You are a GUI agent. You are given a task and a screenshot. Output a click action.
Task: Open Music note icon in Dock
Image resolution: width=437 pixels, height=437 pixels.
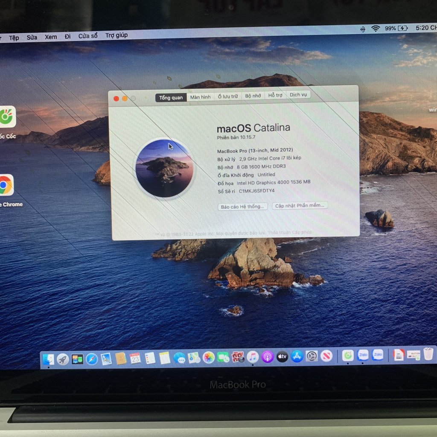click(x=253, y=356)
